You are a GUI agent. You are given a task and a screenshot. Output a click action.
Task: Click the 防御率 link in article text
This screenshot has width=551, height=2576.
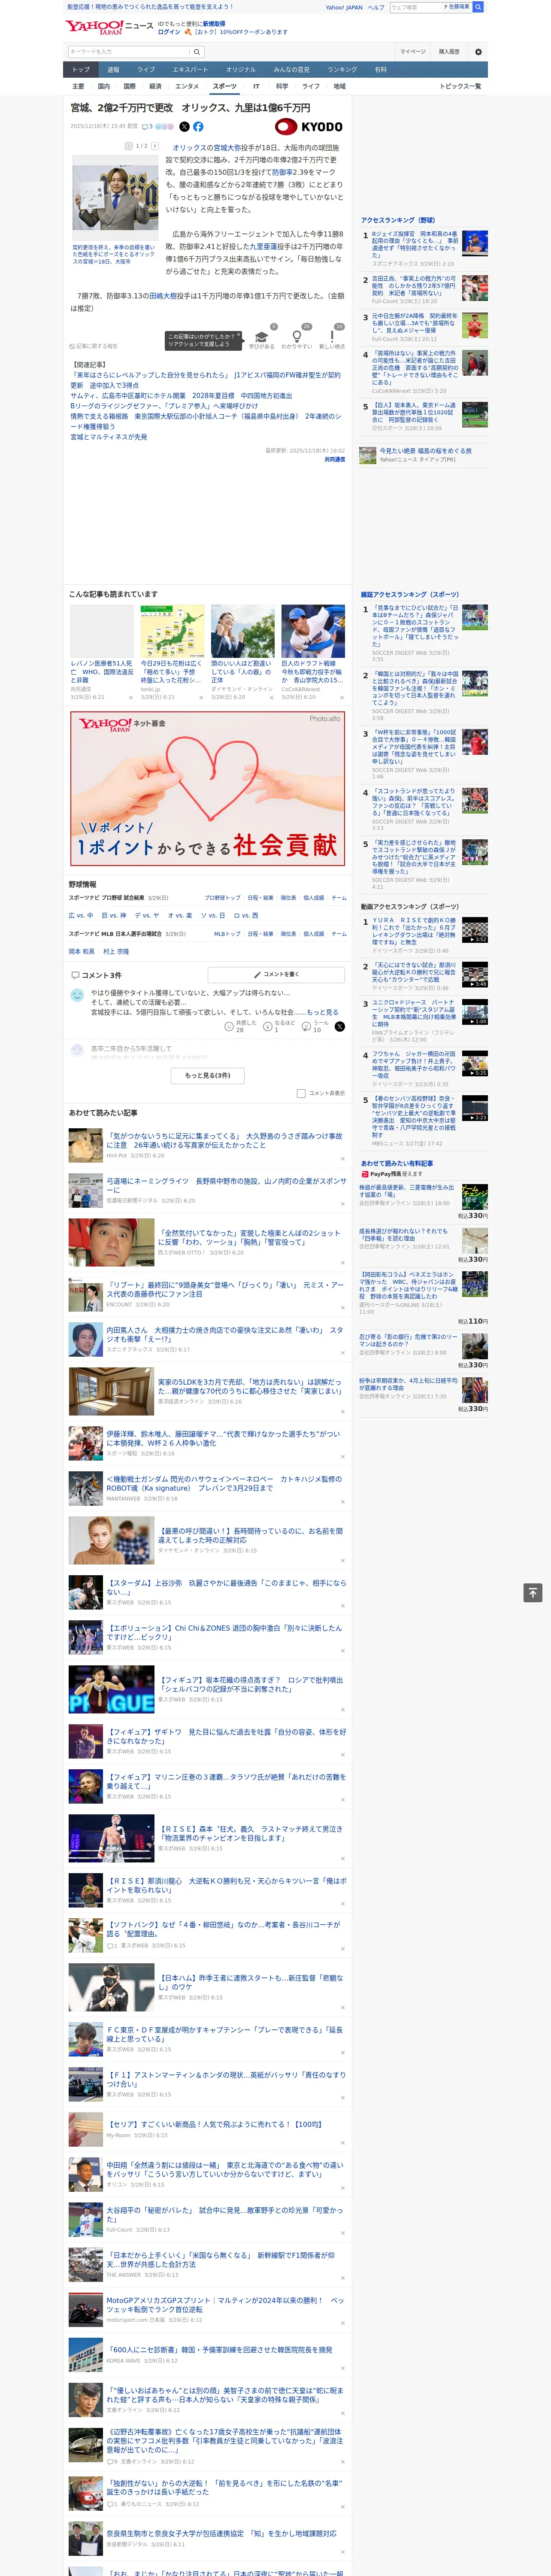click(283, 172)
